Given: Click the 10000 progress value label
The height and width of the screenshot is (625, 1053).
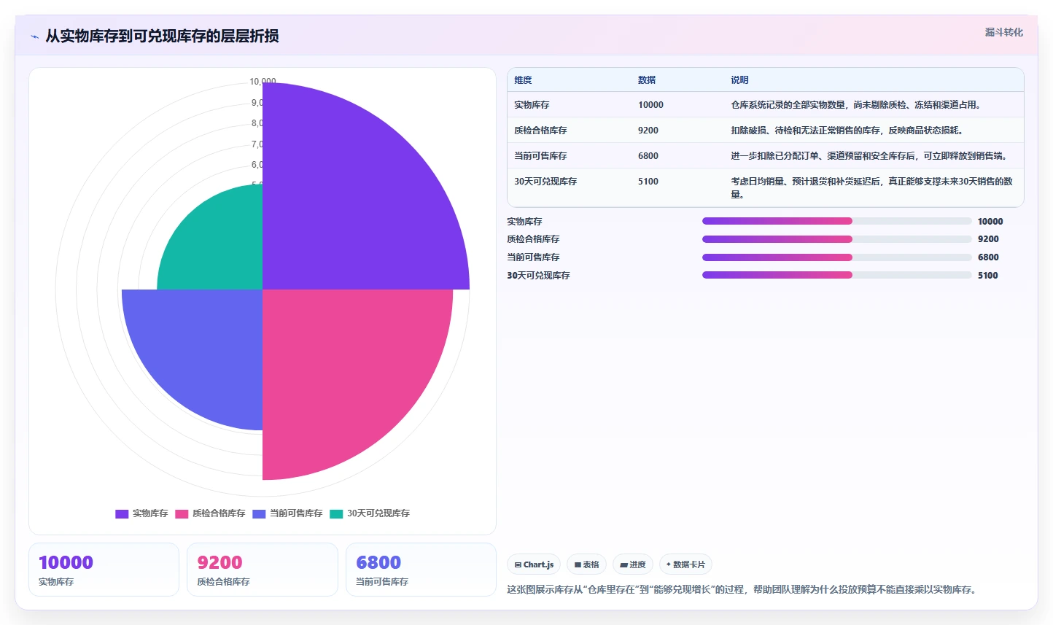Looking at the screenshot, I should coord(990,222).
